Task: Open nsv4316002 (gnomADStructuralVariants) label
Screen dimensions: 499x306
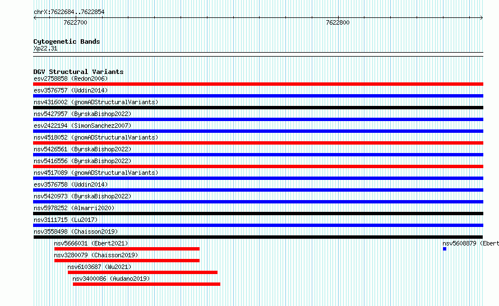Action: [96, 102]
